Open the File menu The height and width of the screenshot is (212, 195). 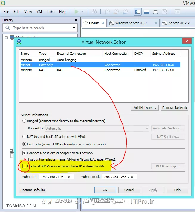point(6,12)
